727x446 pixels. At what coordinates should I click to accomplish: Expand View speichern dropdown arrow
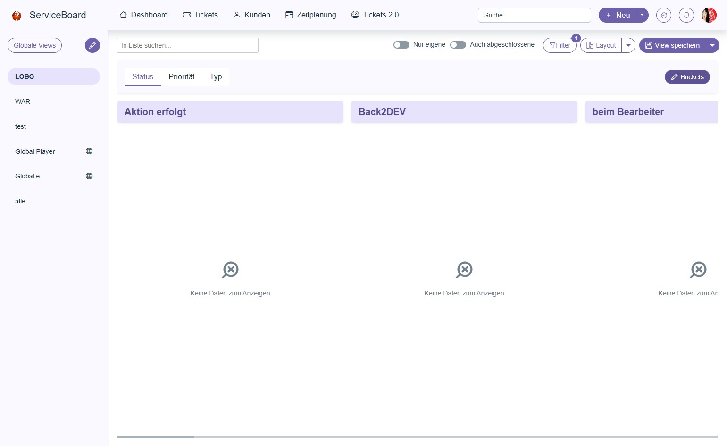pyautogui.click(x=712, y=45)
